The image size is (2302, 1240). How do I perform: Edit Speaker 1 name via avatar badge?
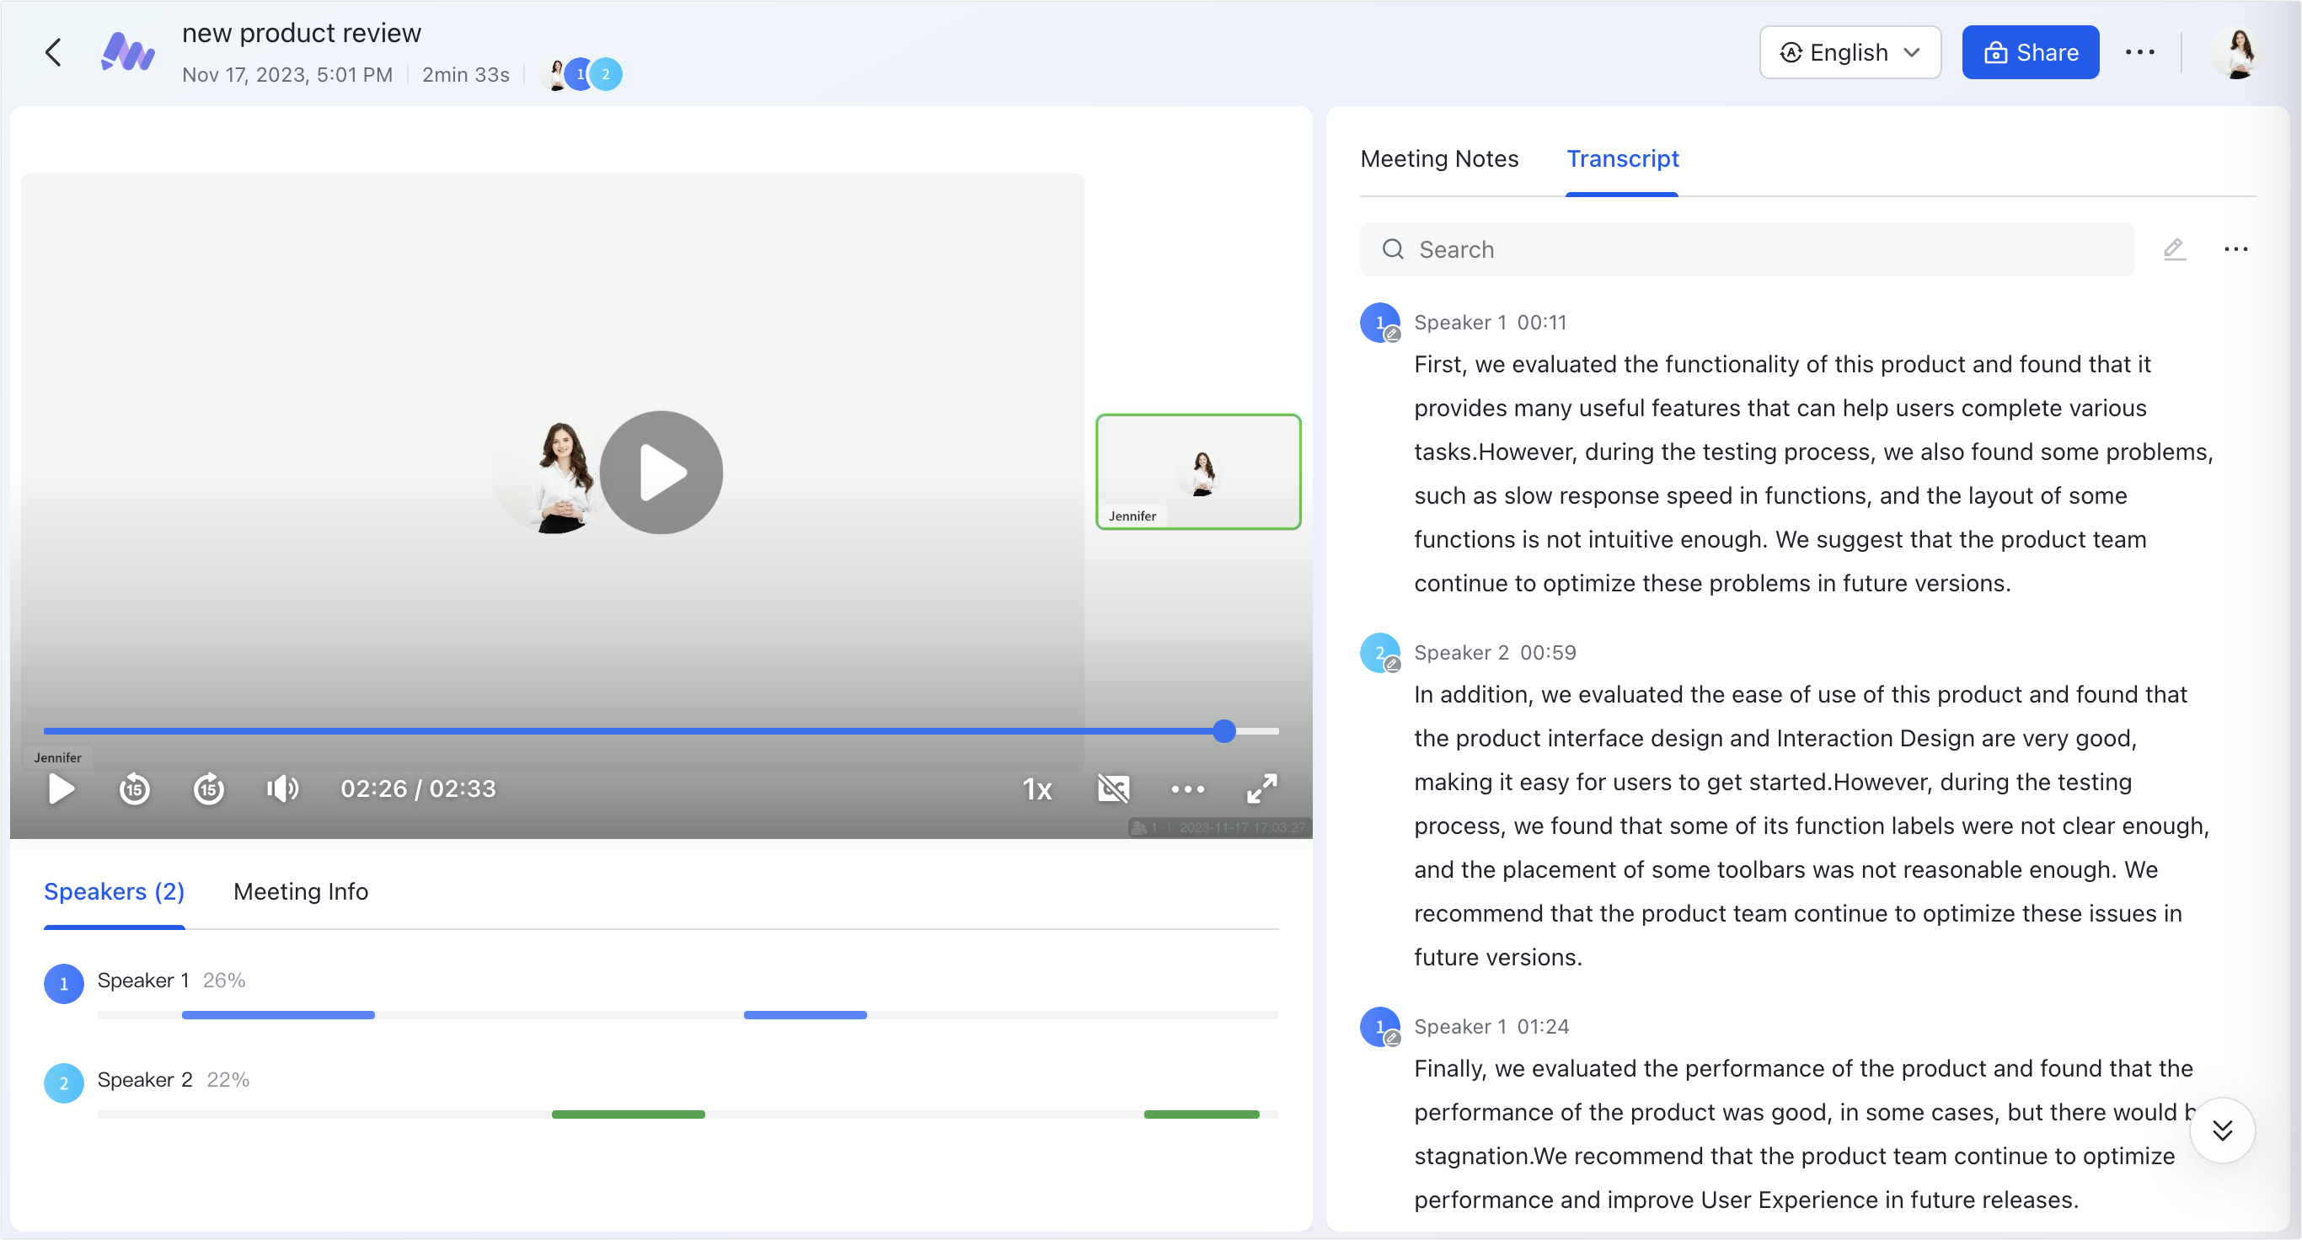click(1391, 334)
